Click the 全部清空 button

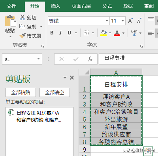55,92
